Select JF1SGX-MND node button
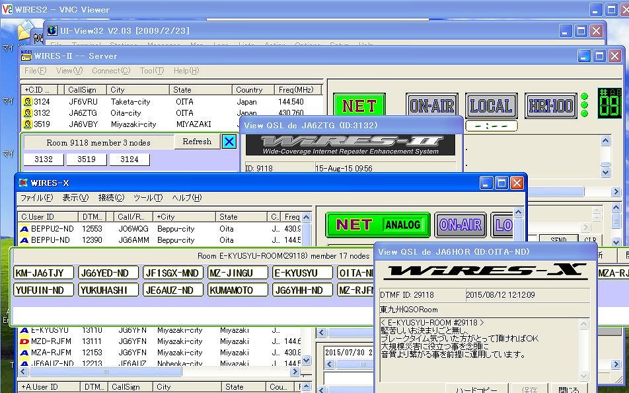This screenshot has height=393, width=629. click(x=173, y=273)
